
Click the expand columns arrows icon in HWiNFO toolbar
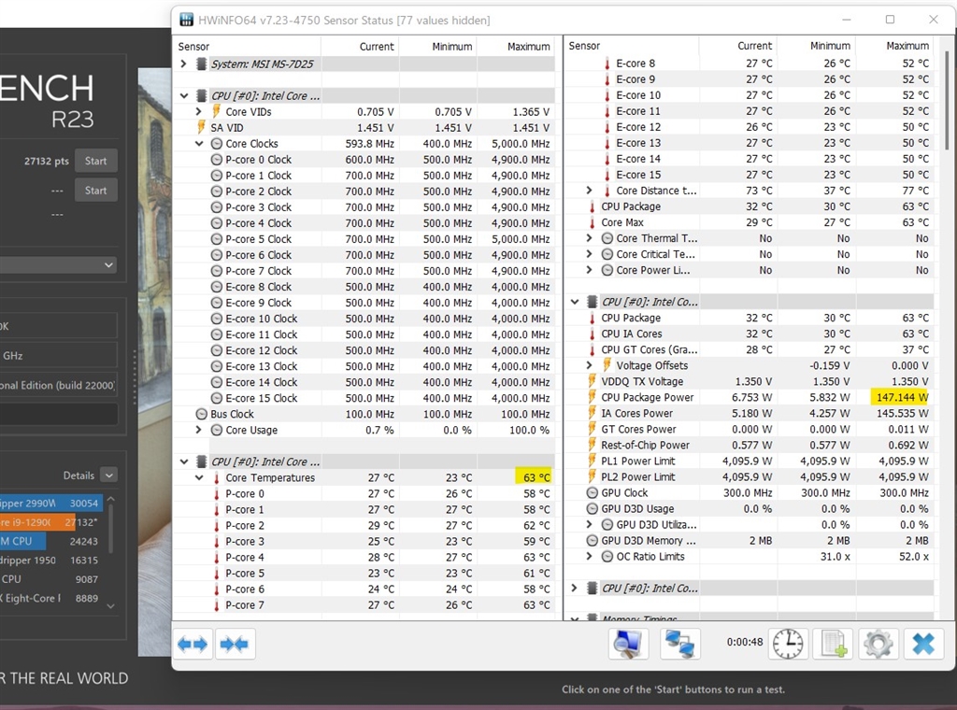(193, 644)
